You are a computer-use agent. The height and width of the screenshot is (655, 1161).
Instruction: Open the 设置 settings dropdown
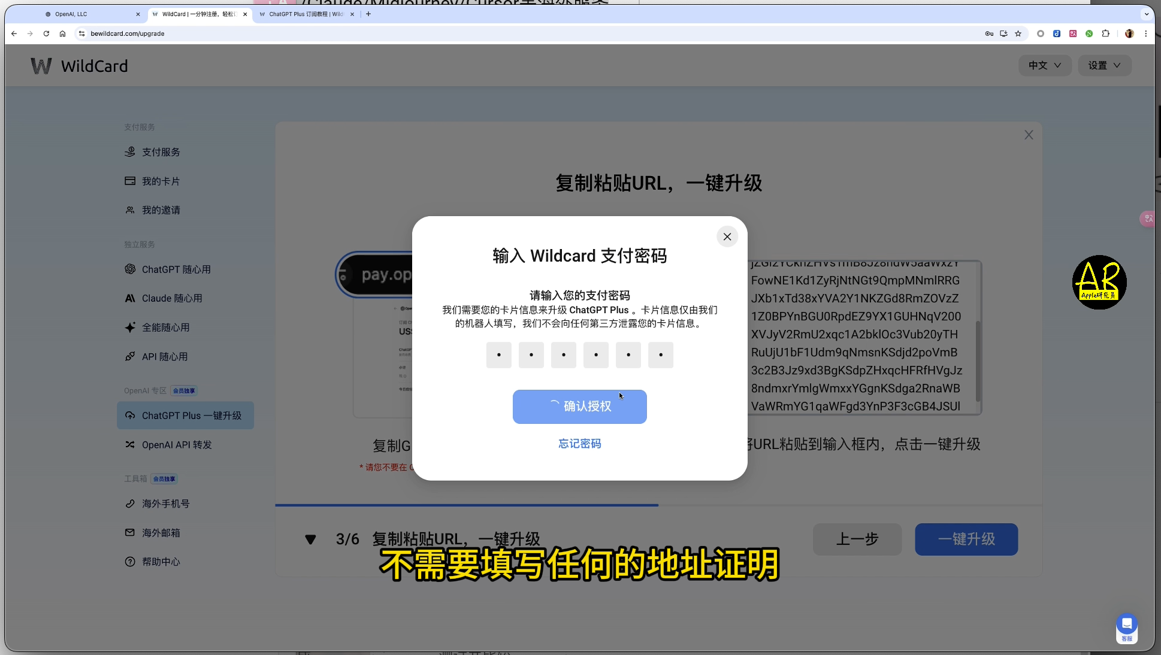click(x=1105, y=65)
